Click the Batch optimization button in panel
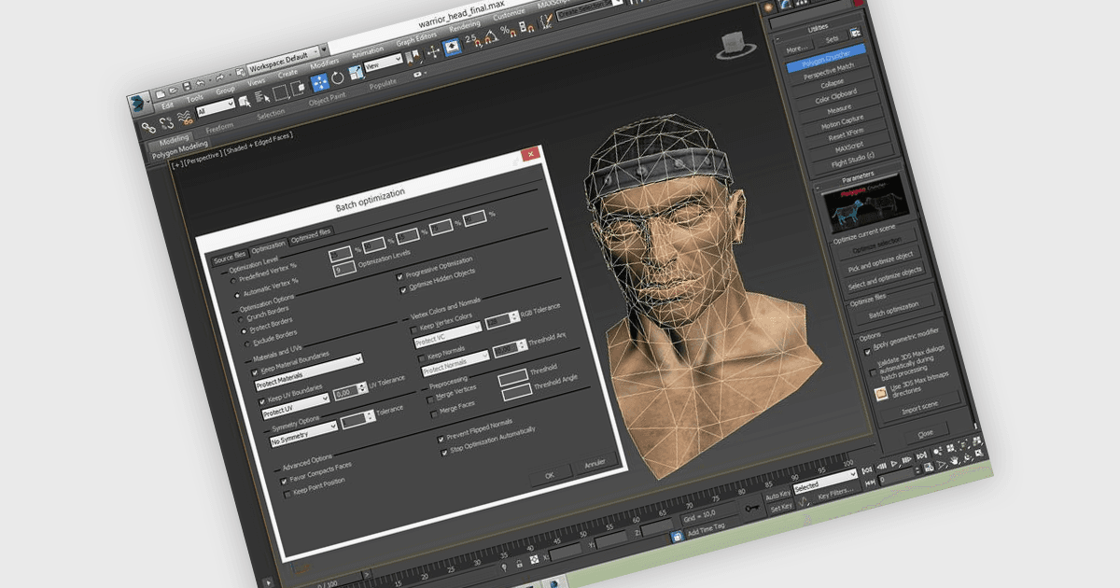 pyautogui.click(x=894, y=310)
